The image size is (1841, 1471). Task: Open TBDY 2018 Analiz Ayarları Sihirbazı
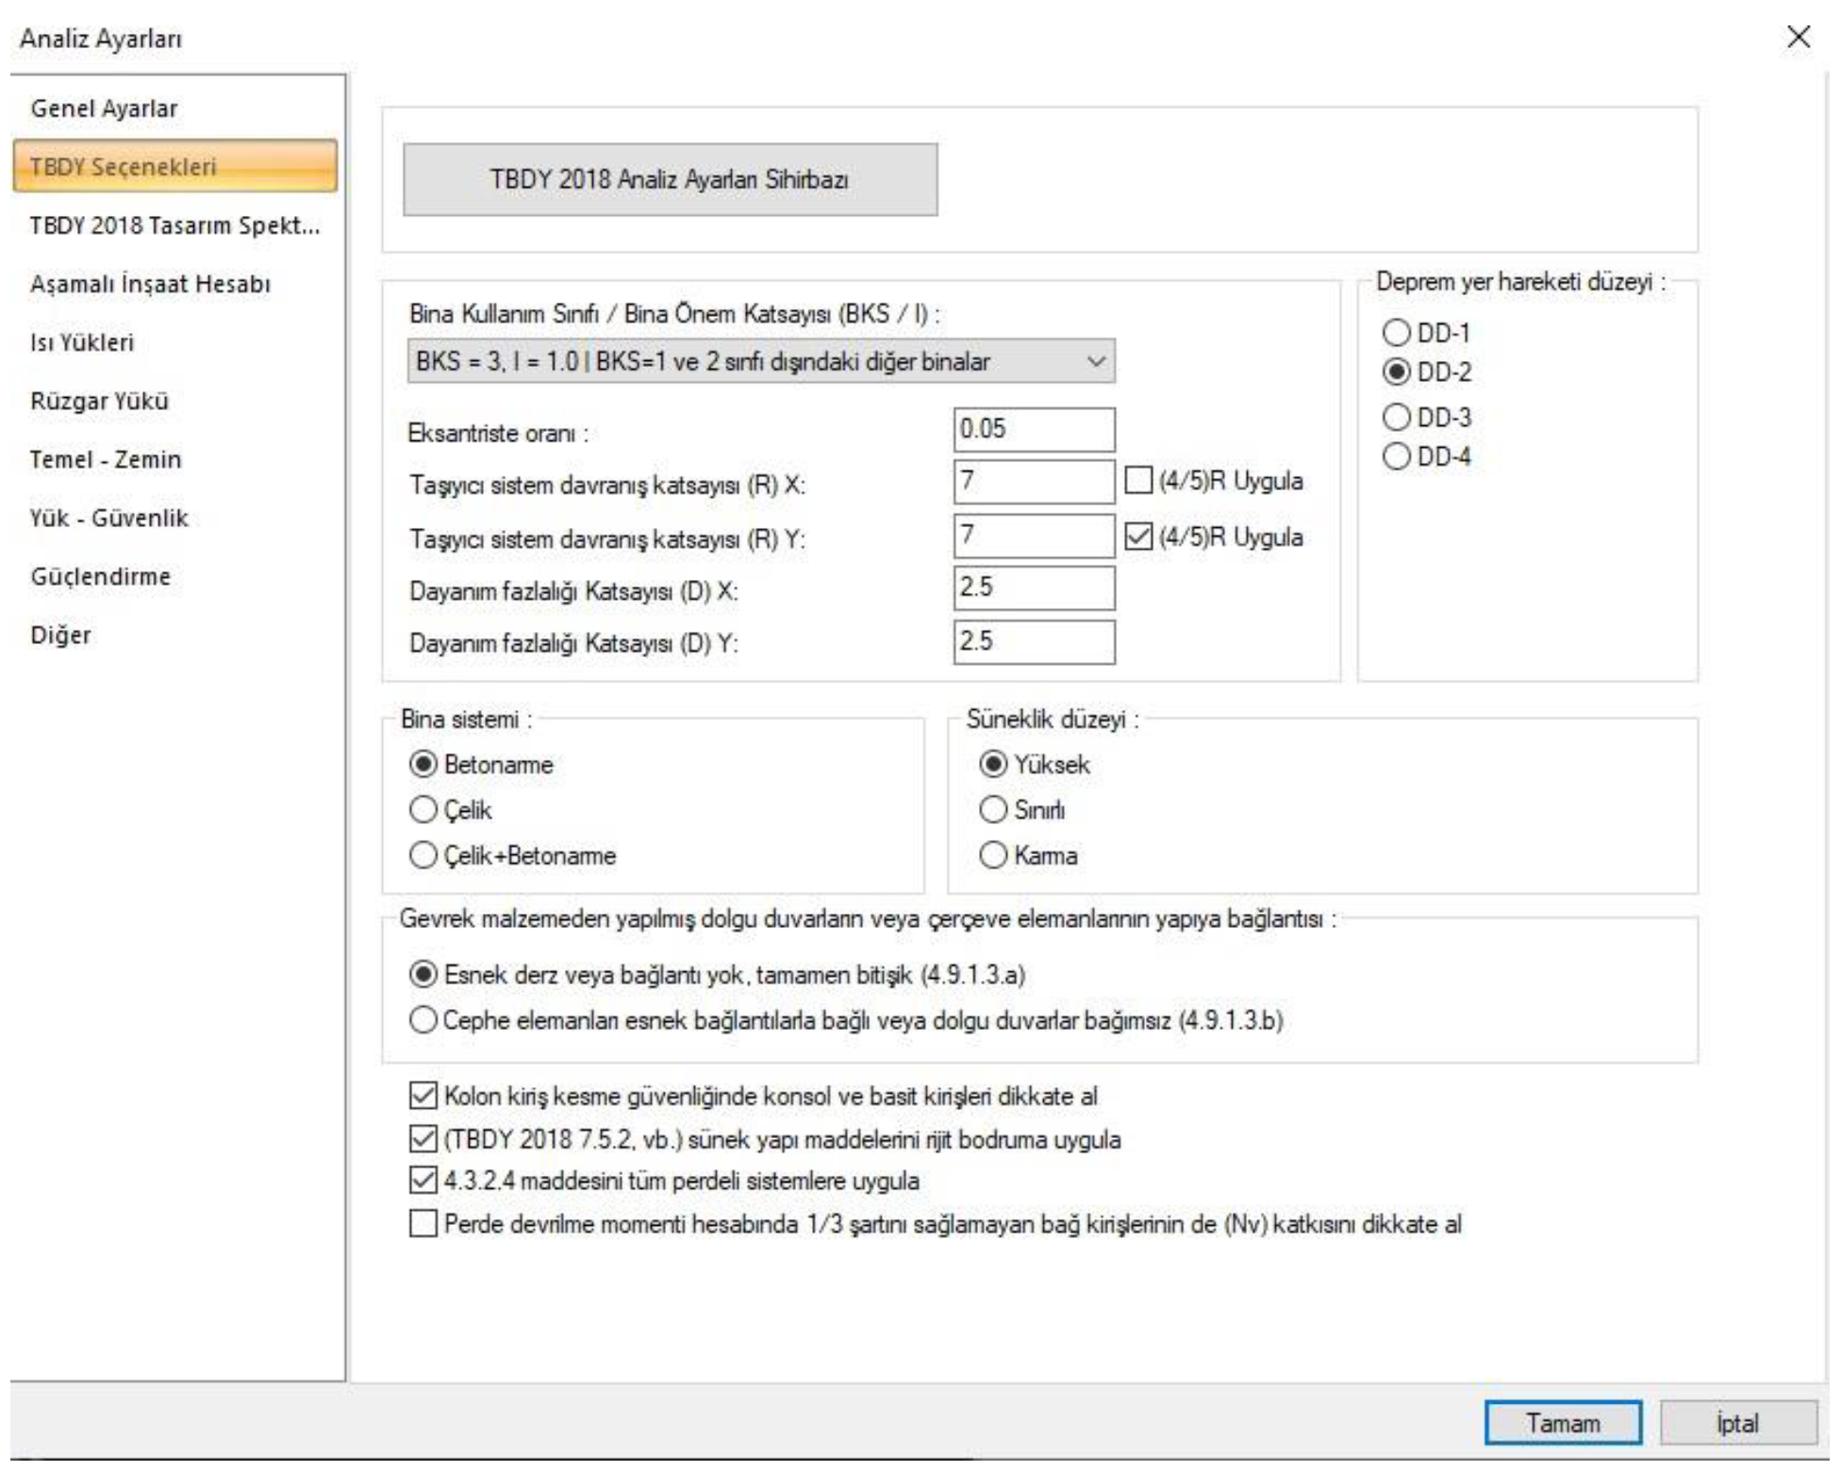point(670,179)
